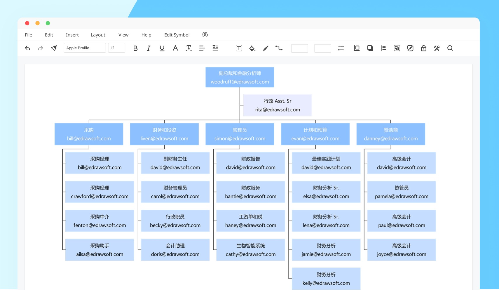Click the Redo arrow icon

[x=41, y=48]
